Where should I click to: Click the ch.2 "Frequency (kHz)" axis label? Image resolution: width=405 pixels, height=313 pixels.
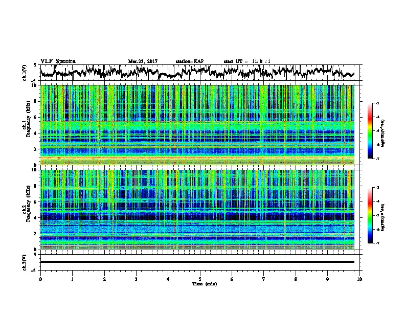[28, 204]
